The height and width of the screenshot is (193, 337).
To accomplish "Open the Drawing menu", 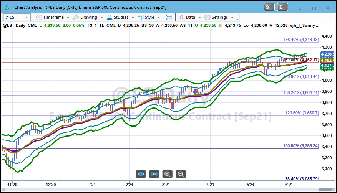I will click(x=88, y=17).
